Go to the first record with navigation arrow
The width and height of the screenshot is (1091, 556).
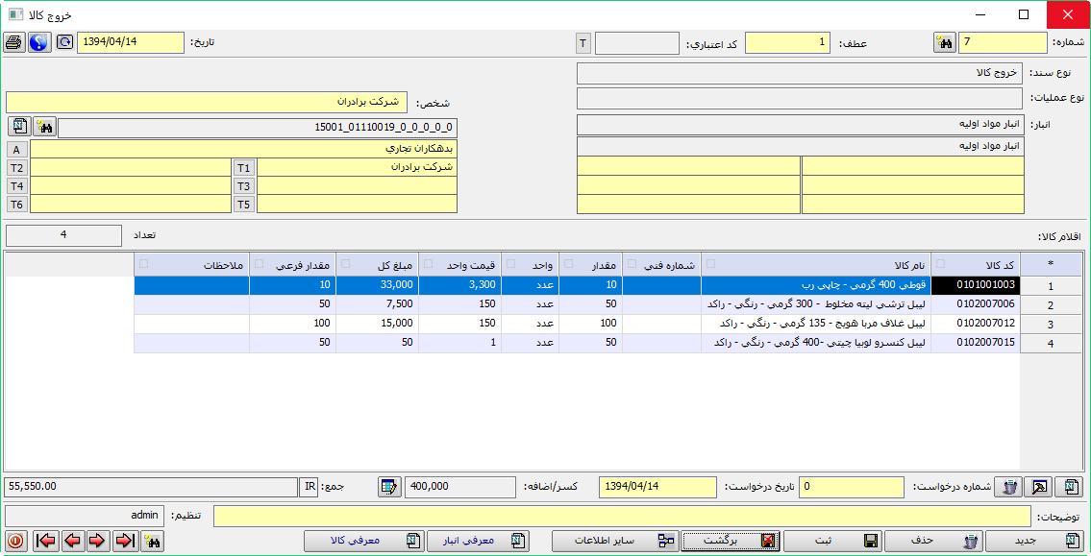pyautogui.click(x=45, y=541)
